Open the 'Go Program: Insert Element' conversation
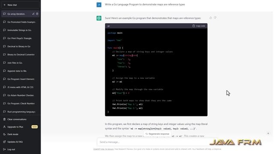 pos(20,79)
